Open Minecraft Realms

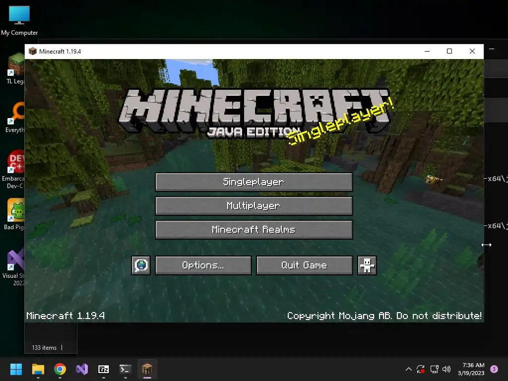click(254, 230)
